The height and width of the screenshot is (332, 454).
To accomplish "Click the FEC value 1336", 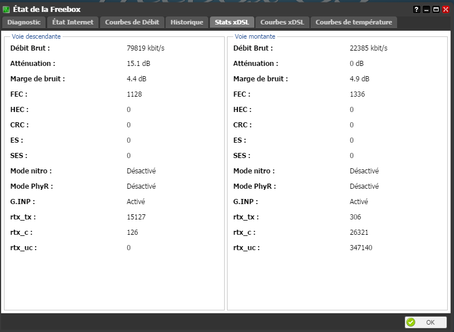I will click(x=357, y=94).
